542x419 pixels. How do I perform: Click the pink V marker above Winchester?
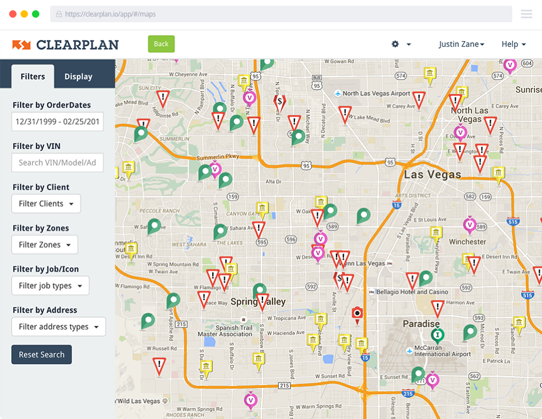[470, 224]
